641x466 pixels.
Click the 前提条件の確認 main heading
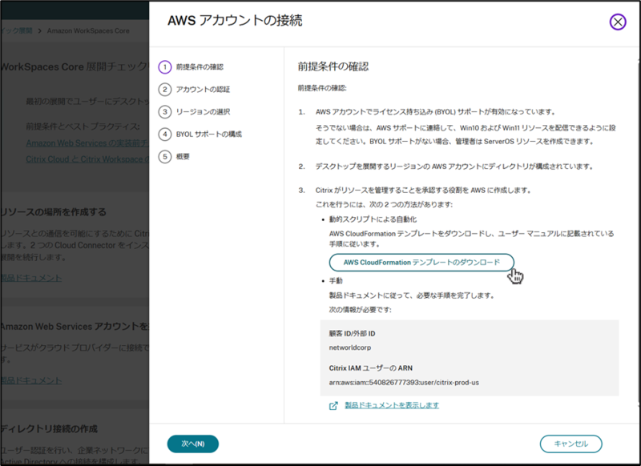pos(333,67)
